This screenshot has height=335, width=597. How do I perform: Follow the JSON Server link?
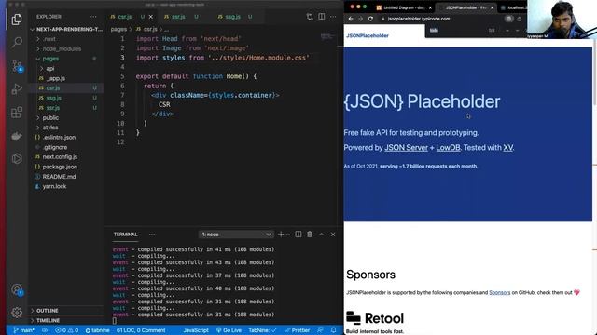click(406, 148)
